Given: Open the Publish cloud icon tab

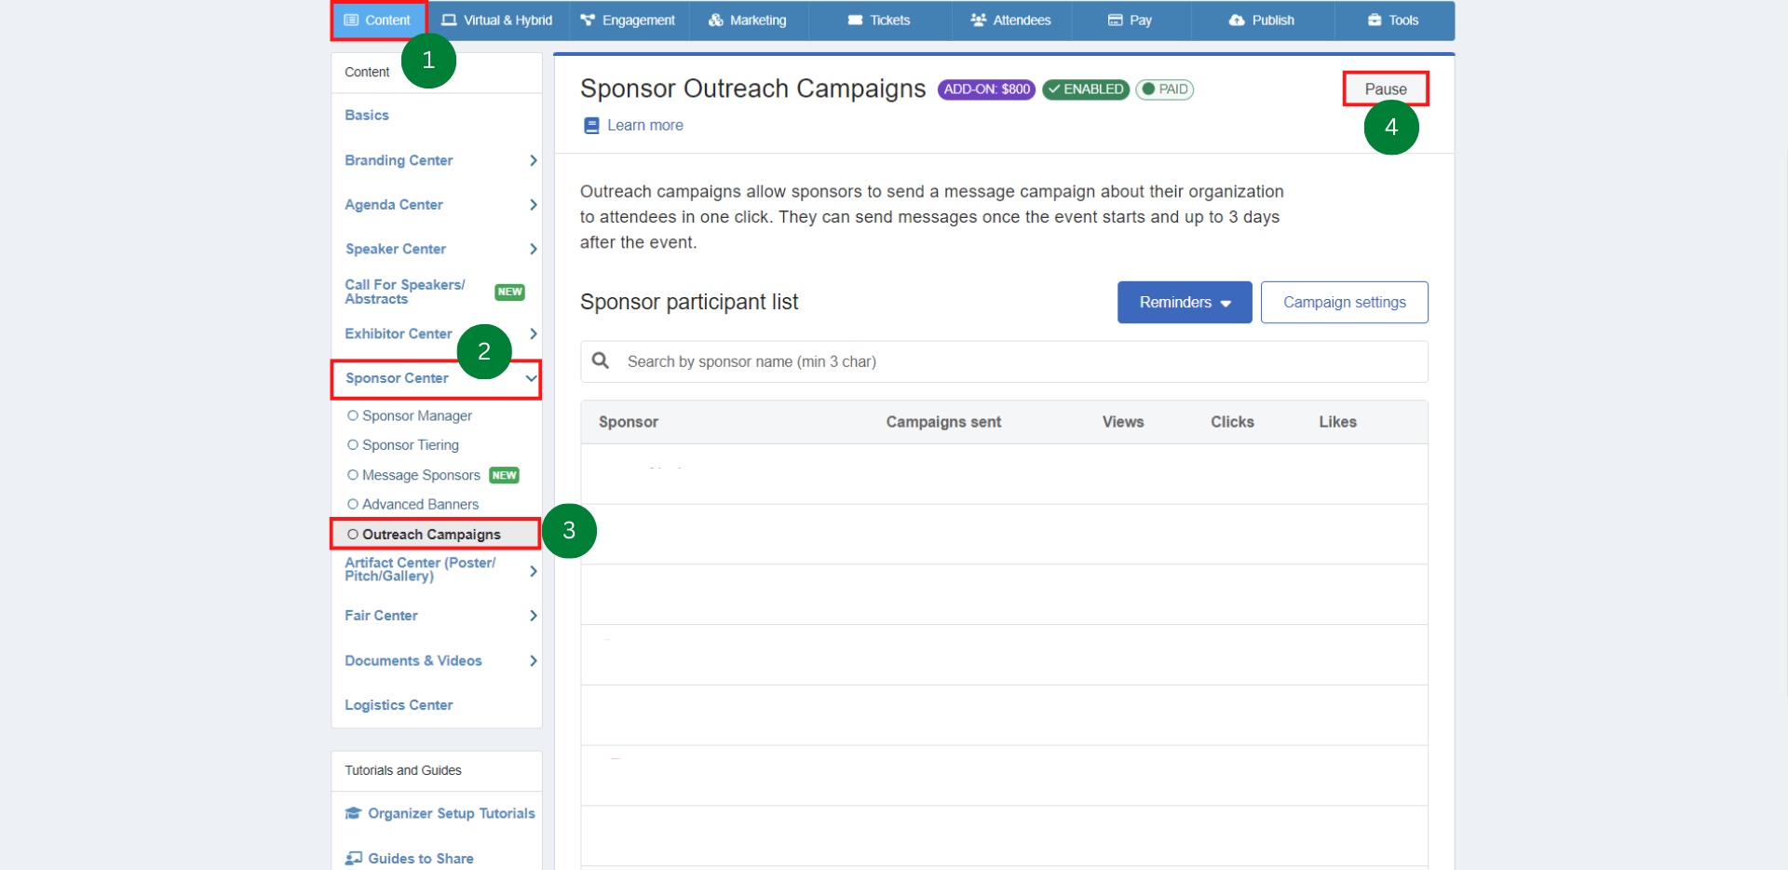Looking at the screenshot, I should tap(1236, 20).
